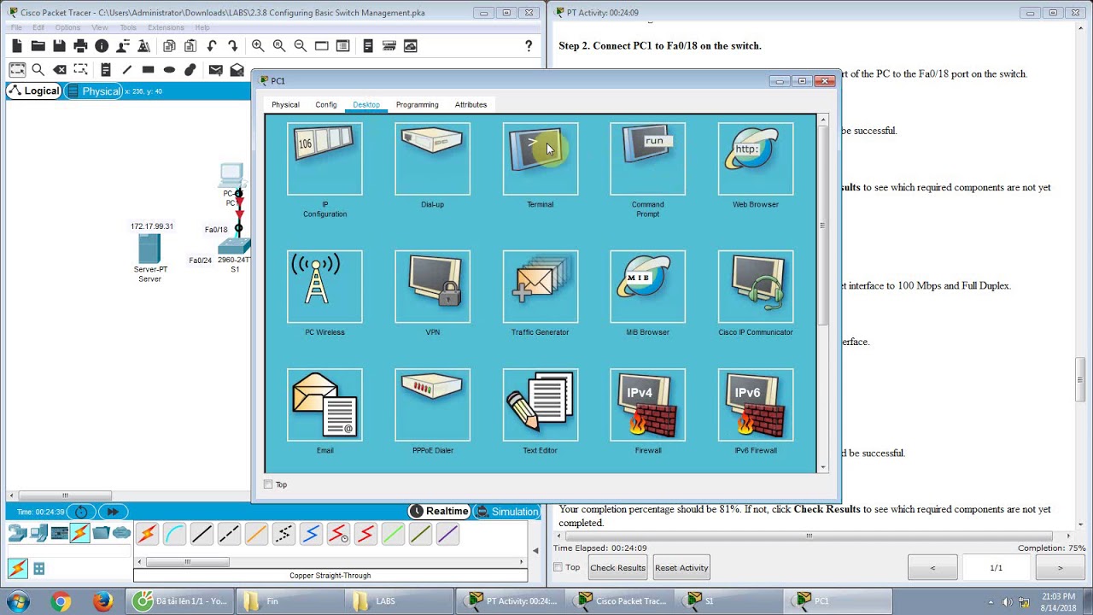Open the IP Configuration desktop app
This screenshot has height=615, width=1093.
coord(324,160)
